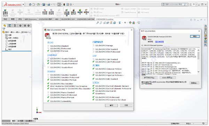Click the View Settings monitor icon
Viewport: 209px width, 126px height.
tap(139, 23)
